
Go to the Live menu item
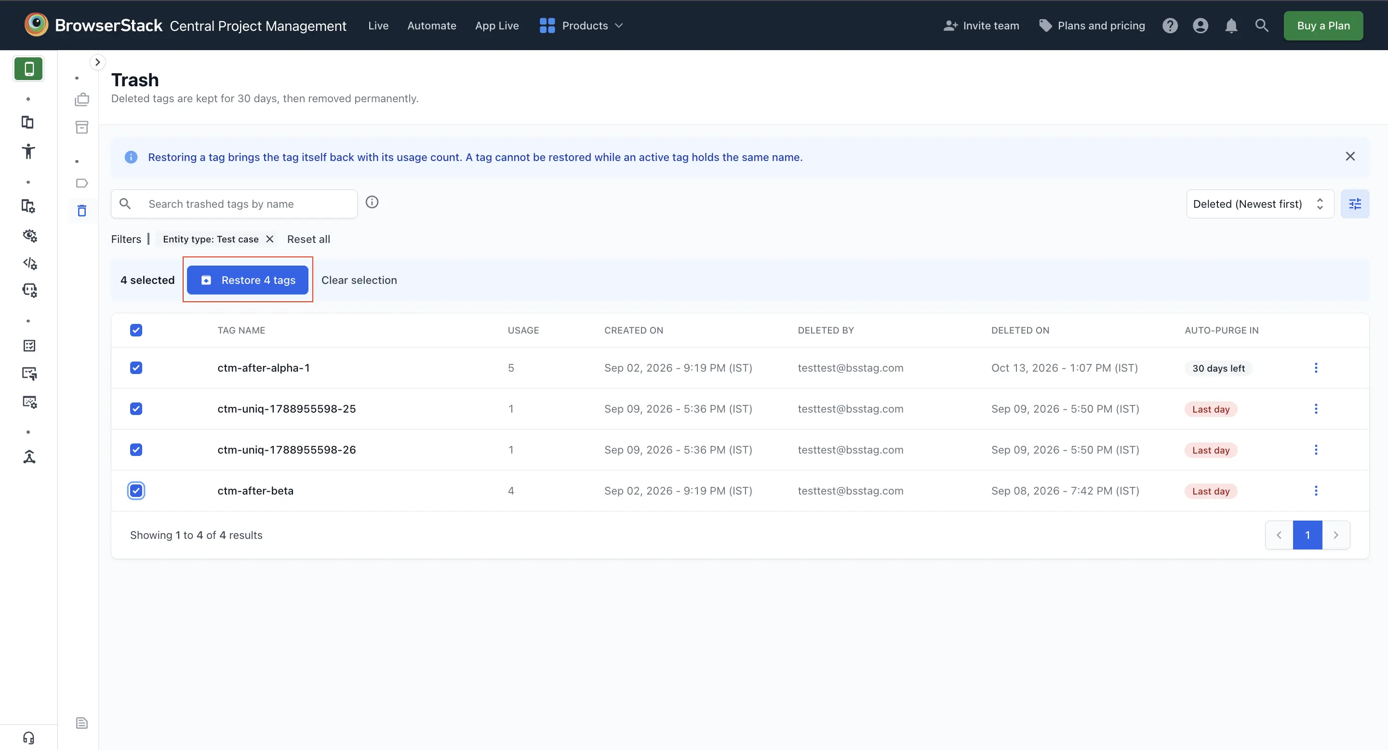pyautogui.click(x=378, y=26)
